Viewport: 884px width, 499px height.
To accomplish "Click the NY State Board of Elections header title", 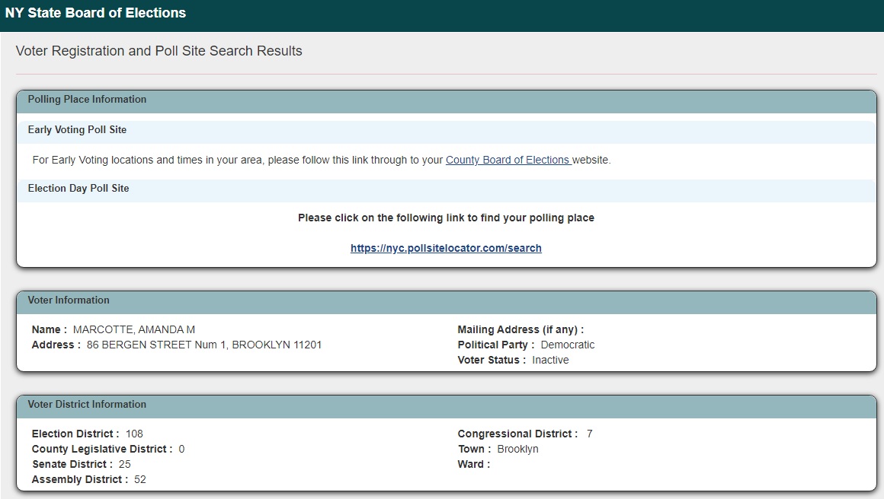I will pyautogui.click(x=95, y=13).
